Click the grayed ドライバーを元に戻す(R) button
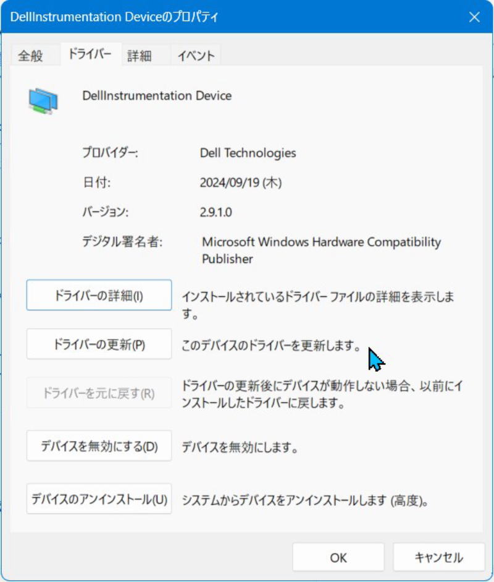The height and width of the screenshot is (582, 494). click(x=99, y=393)
